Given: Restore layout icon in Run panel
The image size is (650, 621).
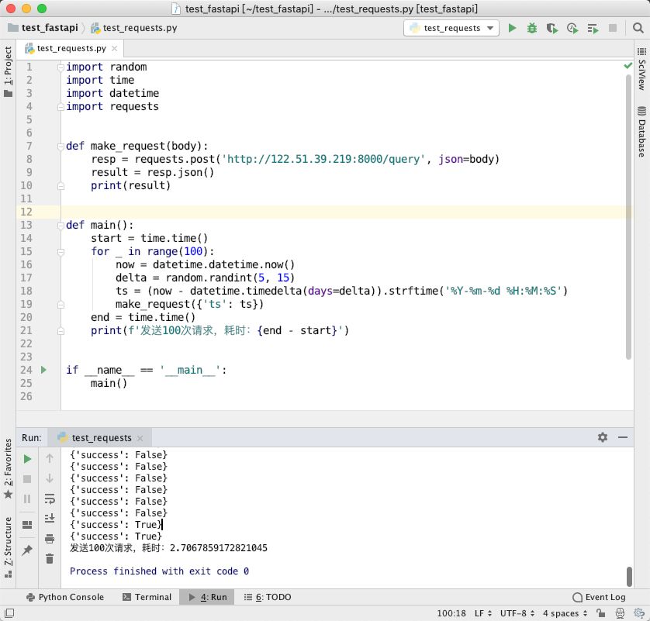Looking at the screenshot, I should tap(27, 524).
